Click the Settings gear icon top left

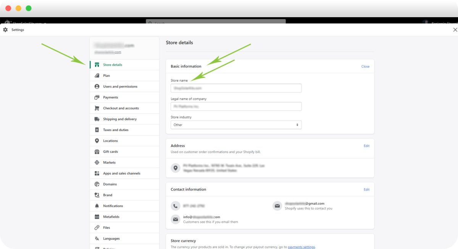tap(5, 29)
